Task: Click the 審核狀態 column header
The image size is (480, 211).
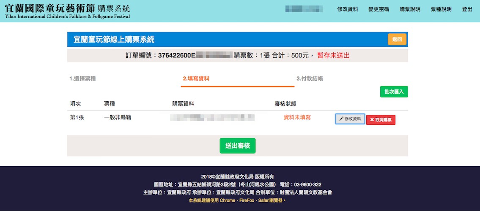Action: (x=285, y=104)
